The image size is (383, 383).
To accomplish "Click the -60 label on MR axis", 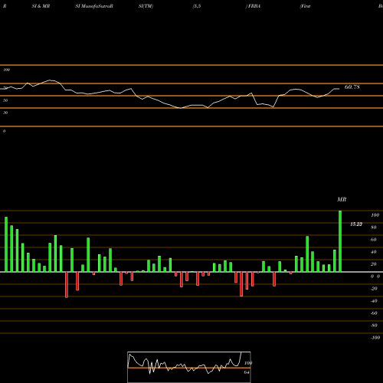I will coord(374,313).
